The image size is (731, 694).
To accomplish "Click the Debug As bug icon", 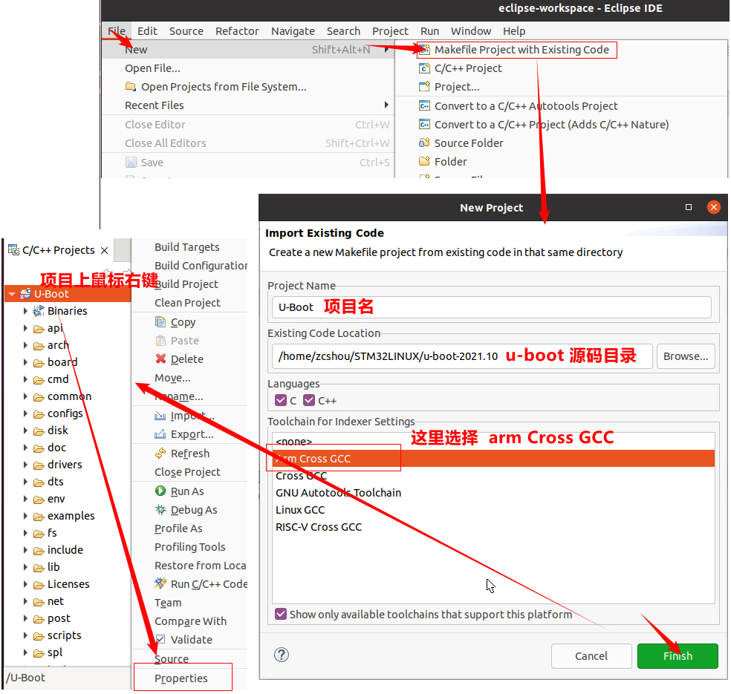I will [160, 510].
